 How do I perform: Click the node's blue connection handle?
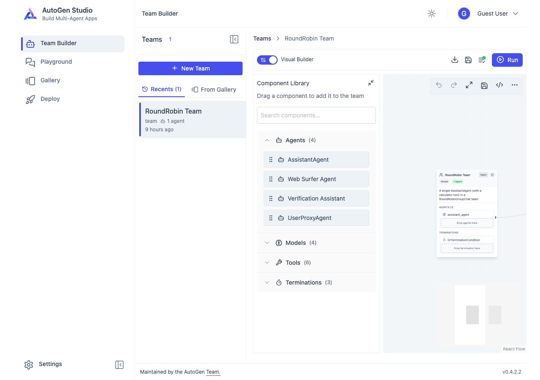click(x=496, y=217)
